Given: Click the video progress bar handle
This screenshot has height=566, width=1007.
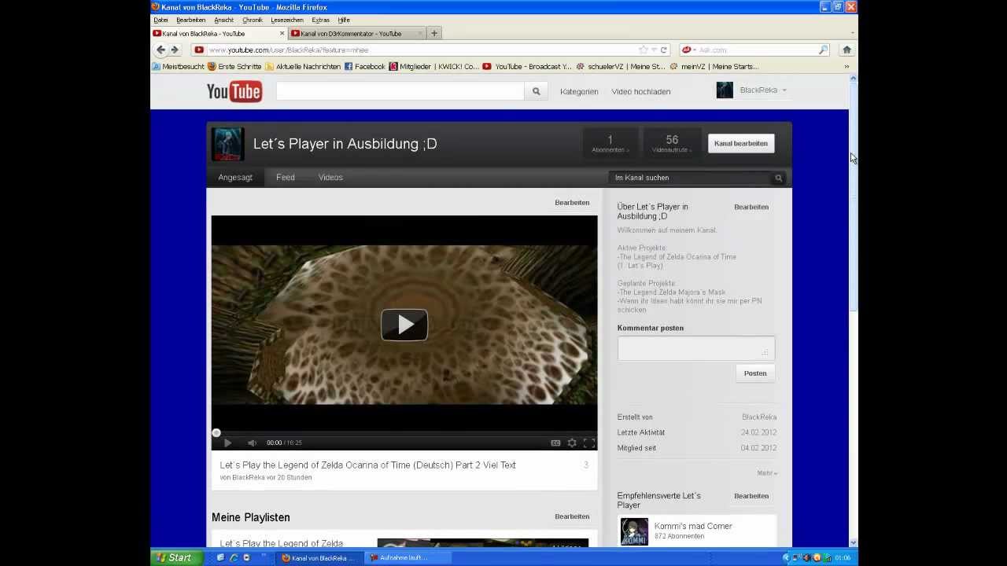Looking at the screenshot, I should [216, 432].
